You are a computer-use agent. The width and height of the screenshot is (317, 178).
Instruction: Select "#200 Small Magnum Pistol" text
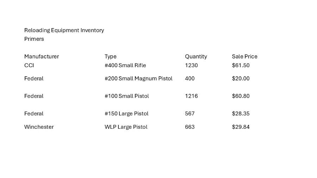point(138,78)
